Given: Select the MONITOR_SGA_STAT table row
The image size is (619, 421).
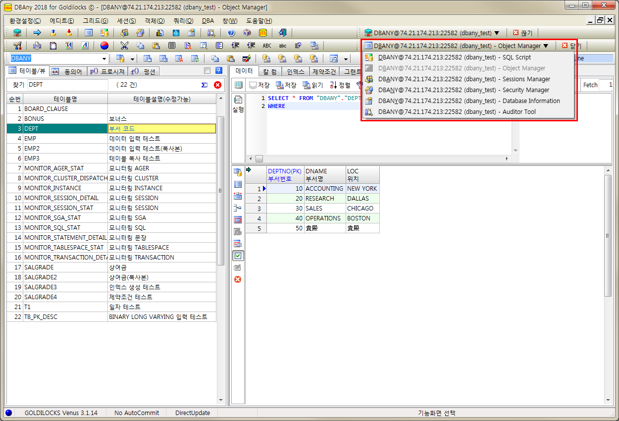Looking at the screenshot, I should tap(111, 218).
